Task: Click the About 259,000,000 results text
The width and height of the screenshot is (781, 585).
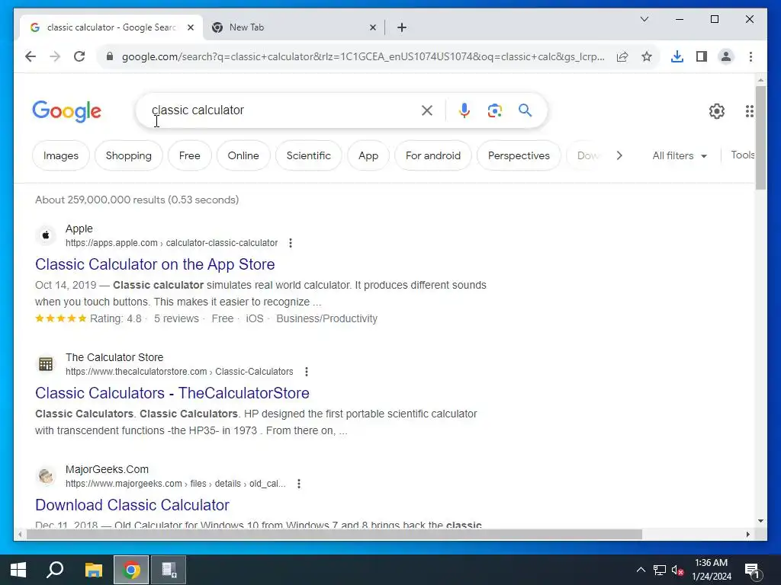Action: (137, 200)
